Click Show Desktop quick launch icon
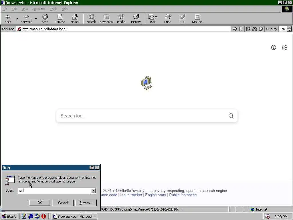The height and width of the screenshot is (220, 293). click(24, 216)
